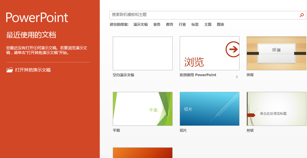Pin the 欢迎使用 PowerPoint template

tap(237, 77)
